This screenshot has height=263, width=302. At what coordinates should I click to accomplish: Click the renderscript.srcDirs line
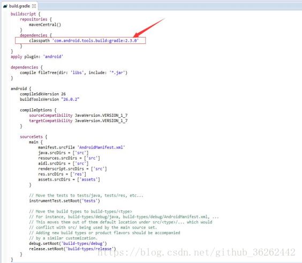[x=72, y=169]
